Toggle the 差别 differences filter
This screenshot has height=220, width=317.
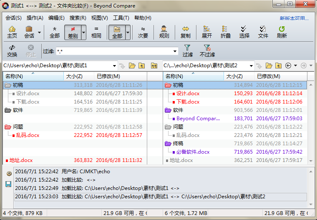[x=73, y=33]
